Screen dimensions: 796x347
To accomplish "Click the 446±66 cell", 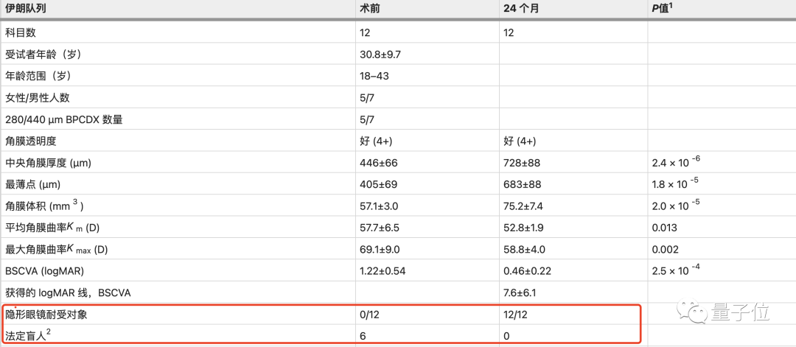I will (x=377, y=163).
